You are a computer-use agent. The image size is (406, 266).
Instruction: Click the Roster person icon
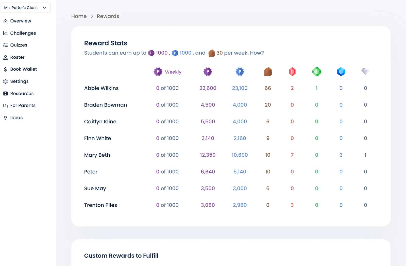point(5,57)
